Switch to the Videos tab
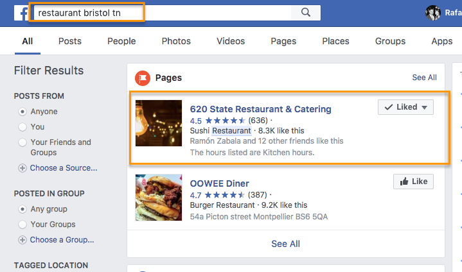 [231, 41]
